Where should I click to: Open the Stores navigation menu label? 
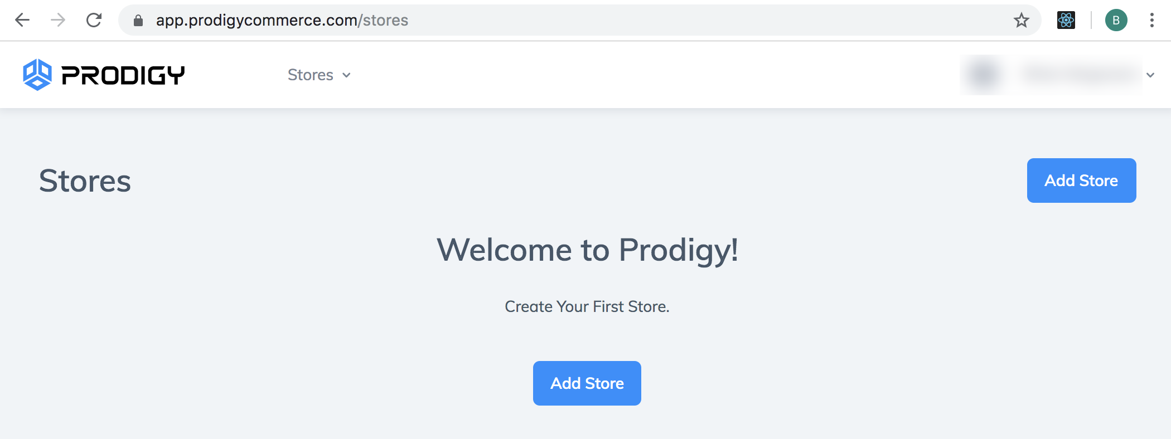pyautogui.click(x=311, y=75)
